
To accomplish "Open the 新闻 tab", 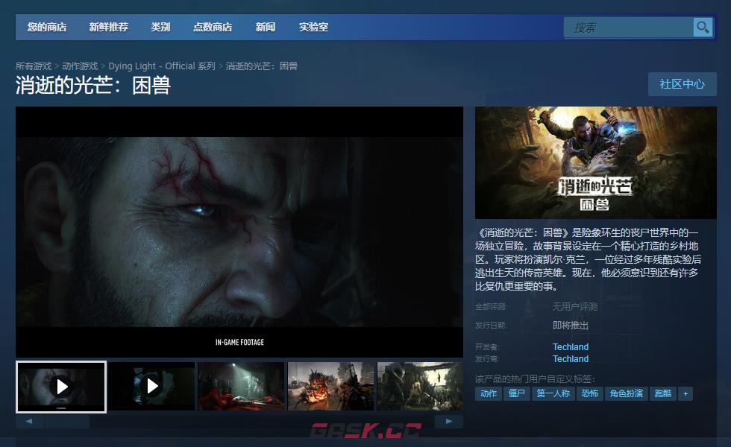I will (266, 27).
